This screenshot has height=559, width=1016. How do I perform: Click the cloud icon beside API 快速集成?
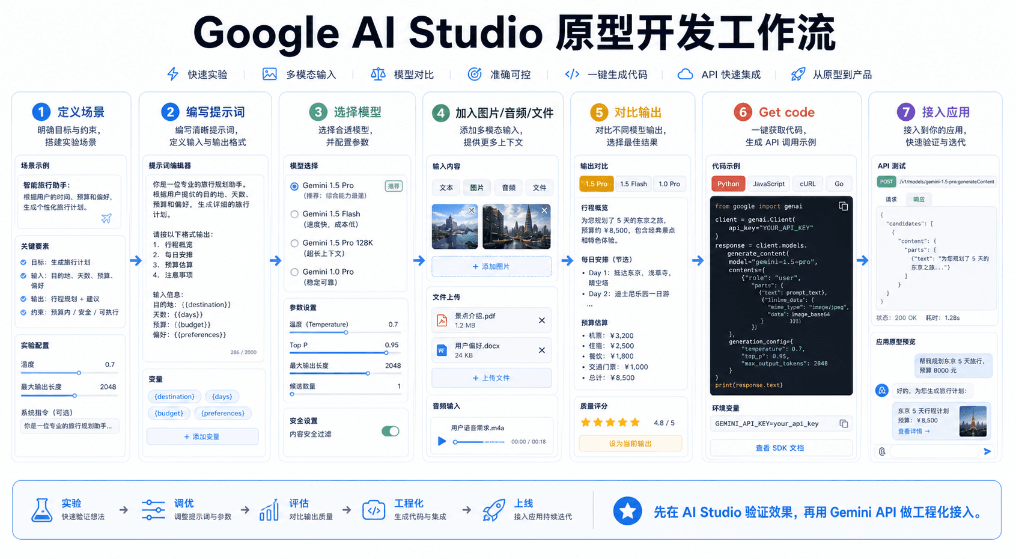tap(686, 74)
